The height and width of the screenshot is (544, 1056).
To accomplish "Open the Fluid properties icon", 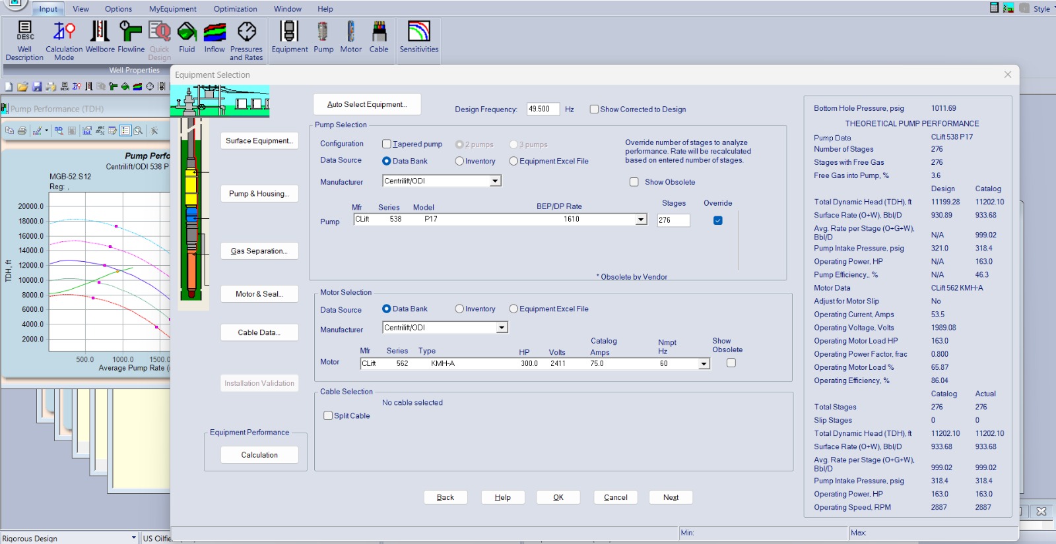I will [x=187, y=40].
